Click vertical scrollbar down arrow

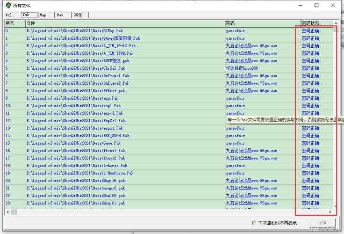[335, 206]
